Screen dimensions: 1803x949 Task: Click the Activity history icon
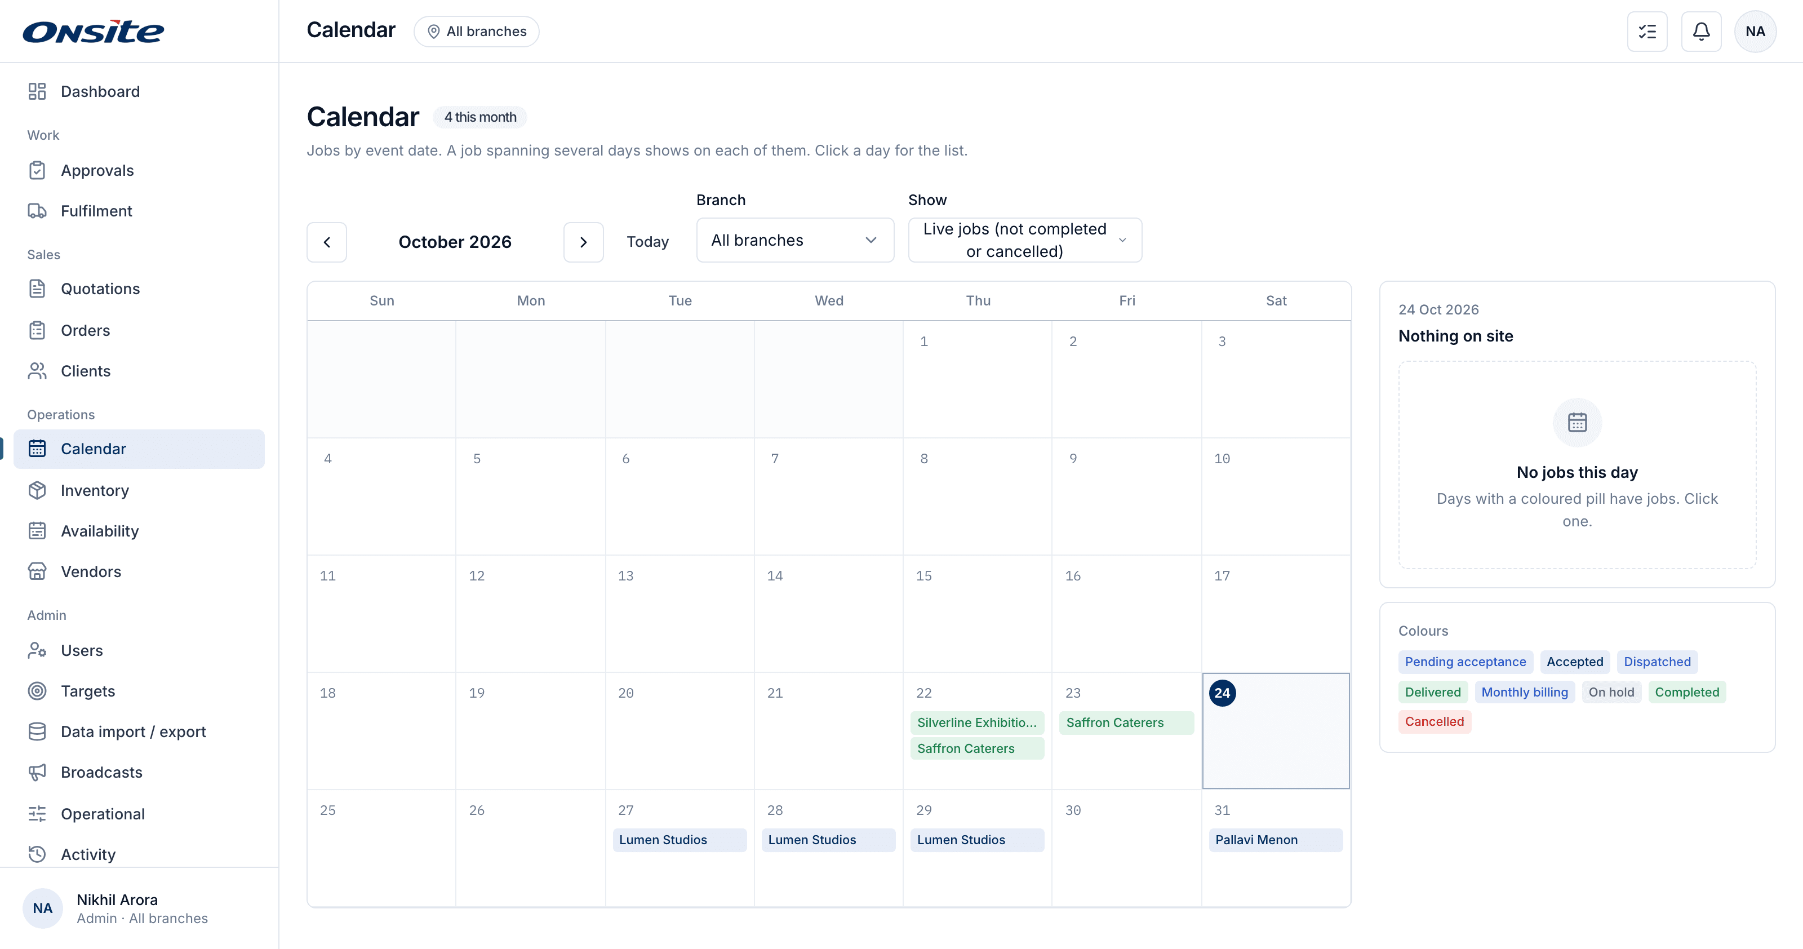(37, 854)
